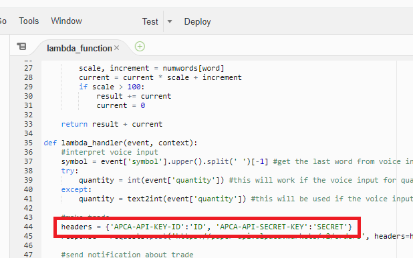The width and height of the screenshot is (413, 258).
Task: Click '#send notification about trade' comment
Action: click(127, 255)
